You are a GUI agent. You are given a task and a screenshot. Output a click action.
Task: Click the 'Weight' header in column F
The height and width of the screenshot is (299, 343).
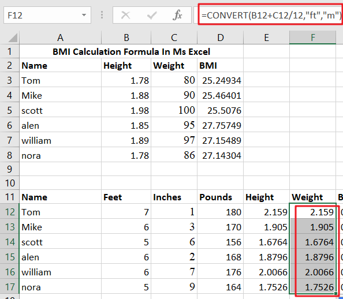pos(312,197)
